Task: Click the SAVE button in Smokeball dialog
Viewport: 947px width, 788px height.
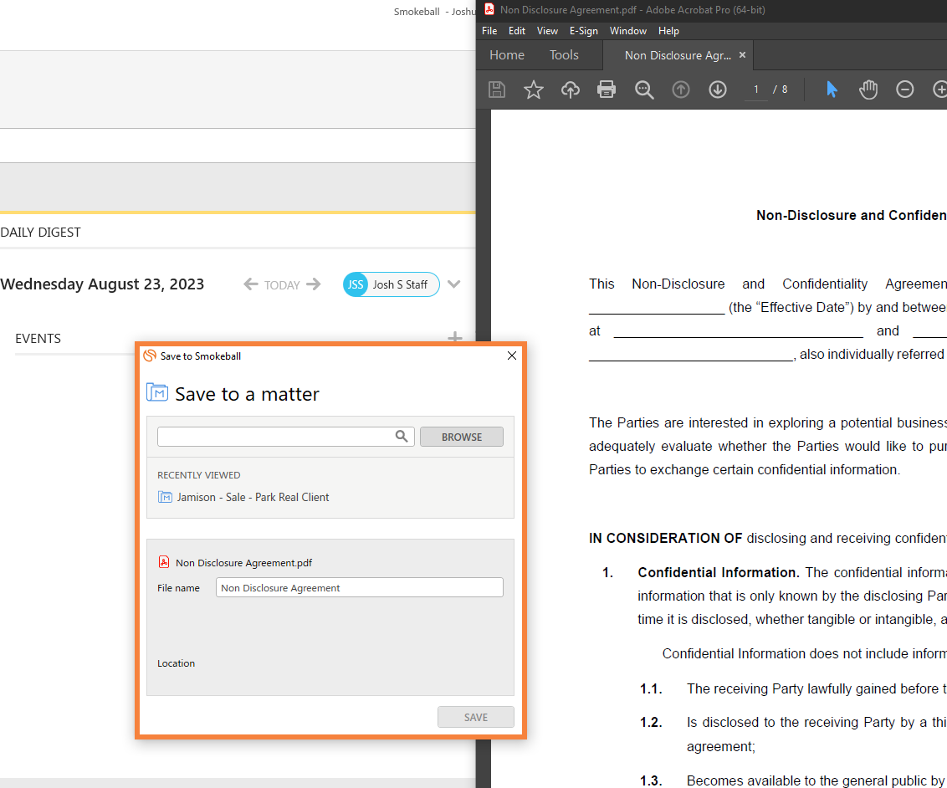Action: tap(476, 717)
